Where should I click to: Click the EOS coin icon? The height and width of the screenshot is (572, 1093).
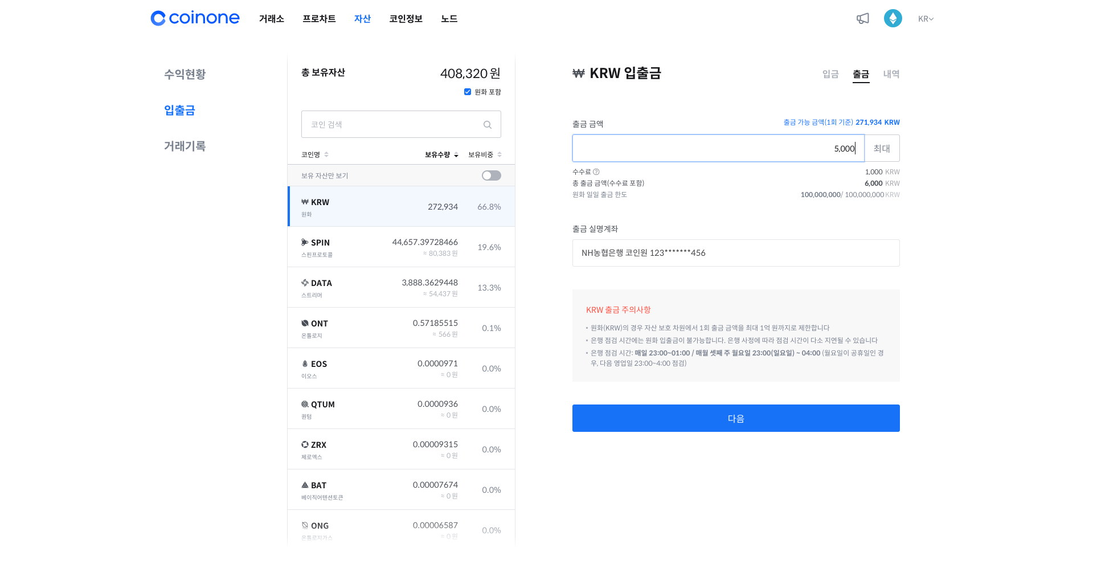(x=305, y=363)
